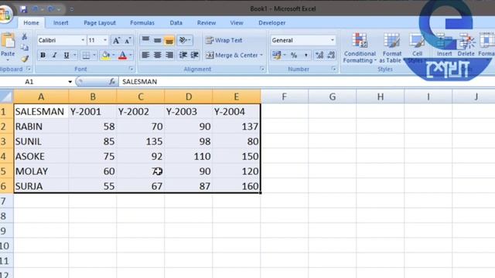Decrease decimal places
495x278 pixels.
click(x=331, y=55)
